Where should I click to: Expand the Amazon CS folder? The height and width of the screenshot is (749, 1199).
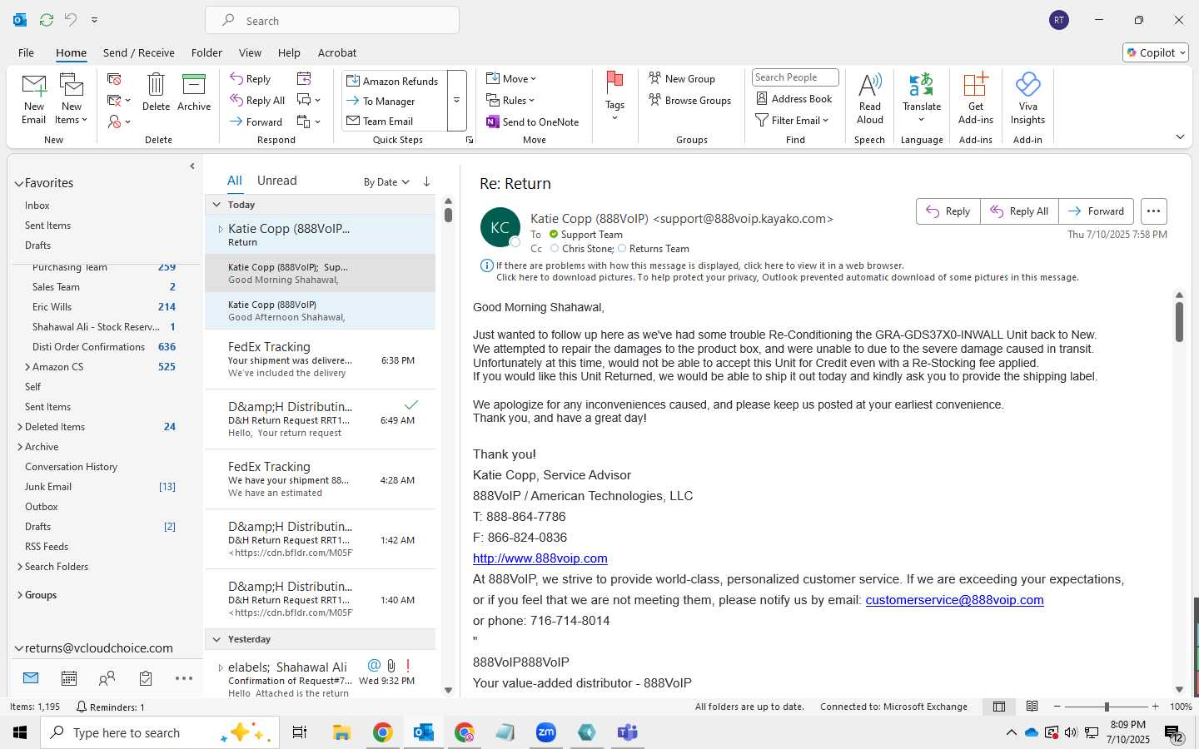[x=27, y=367]
